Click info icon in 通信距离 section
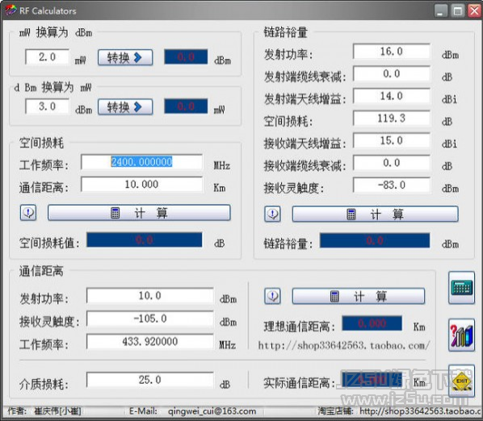The width and height of the screenshot is (483, 421). 273,296
